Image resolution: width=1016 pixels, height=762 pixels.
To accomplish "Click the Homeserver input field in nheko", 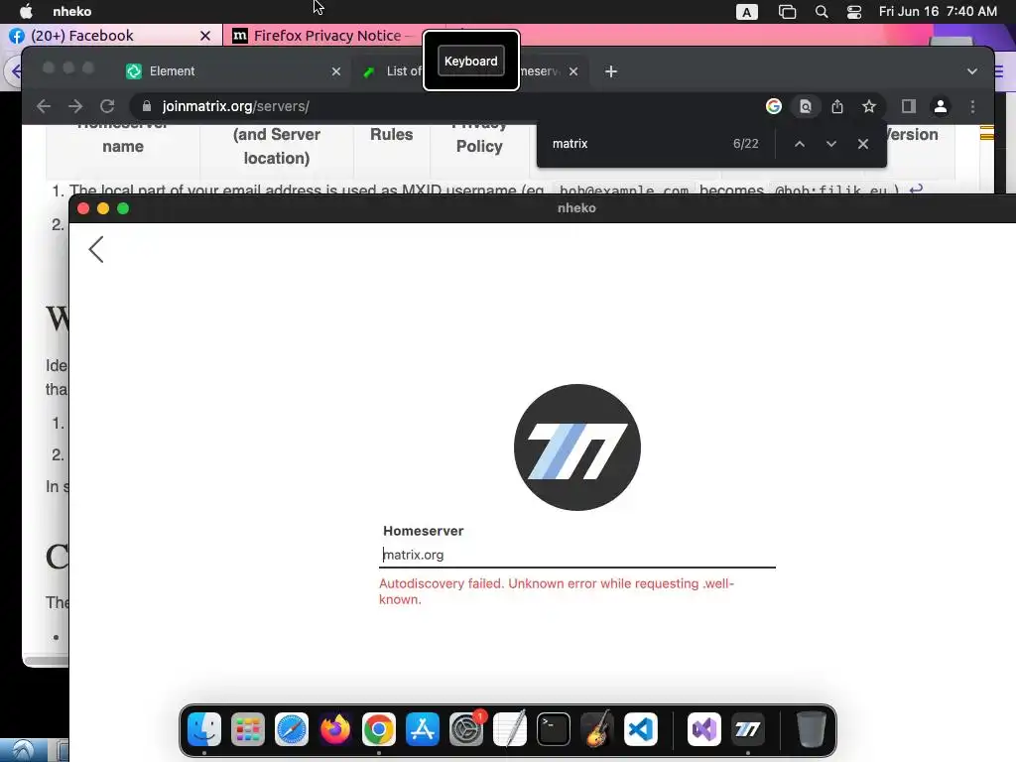I will 576,555.
